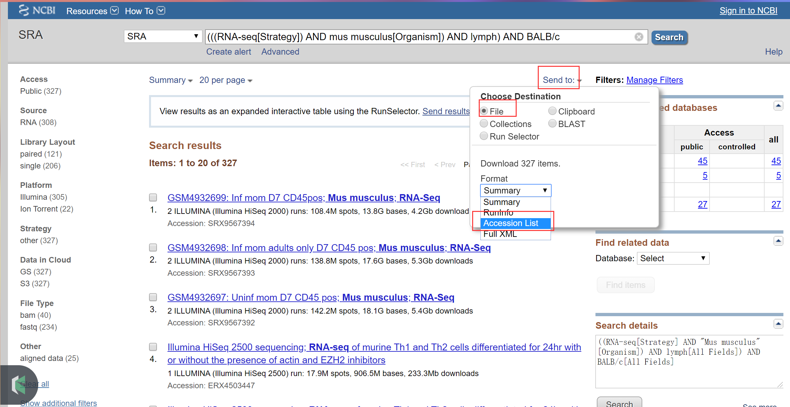Click the Search button icon
Image resolution: width=790 pixels, height=407 pixels.
(670, 37)
